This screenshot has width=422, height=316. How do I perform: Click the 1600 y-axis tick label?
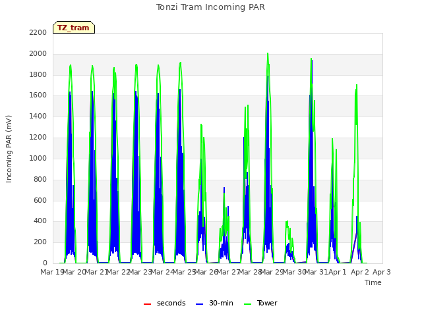(x=38, y=95)
